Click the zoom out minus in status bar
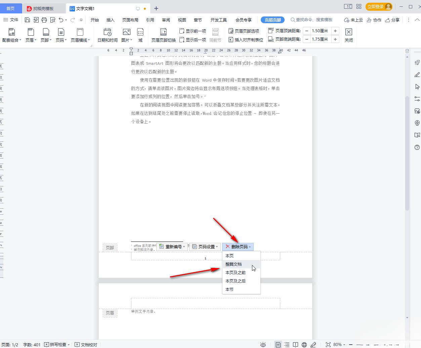Screen dimensions: 421x348 350,345
